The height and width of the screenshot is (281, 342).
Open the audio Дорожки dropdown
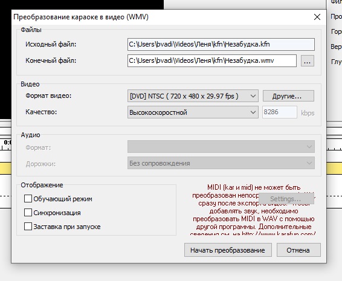click(x=221, y=163)
